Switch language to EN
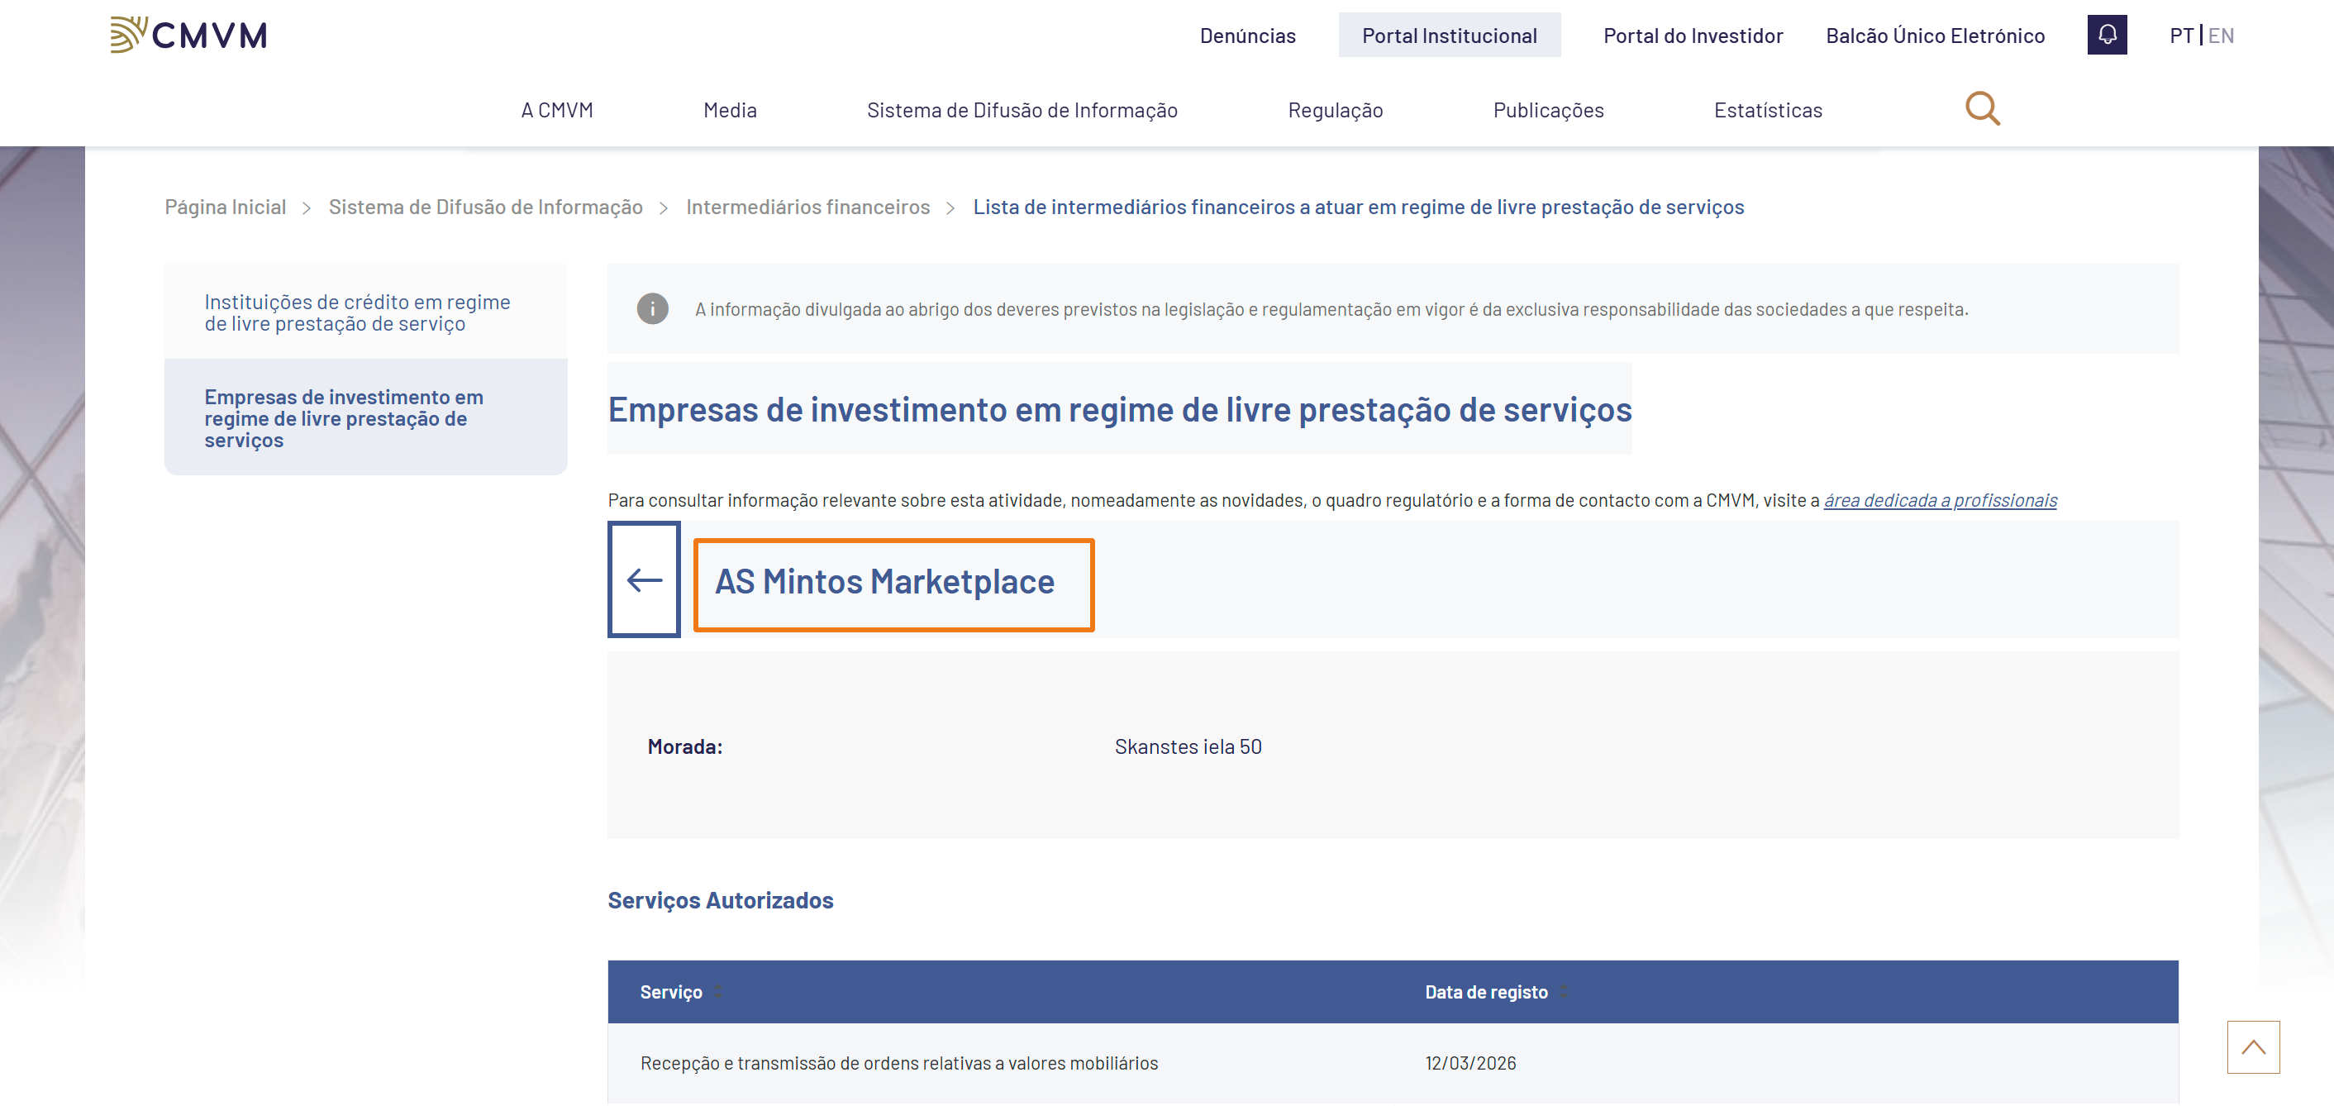 (x=2221, y=36)
